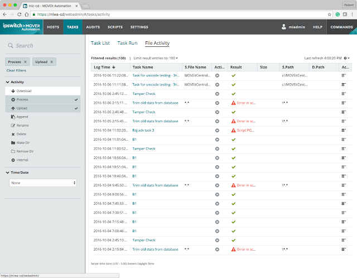The width and height of the screenshot is (357, 278).
Task: Click success checkmark in 2016-10-04 7:45:53 row
Action: click(233, 204)
